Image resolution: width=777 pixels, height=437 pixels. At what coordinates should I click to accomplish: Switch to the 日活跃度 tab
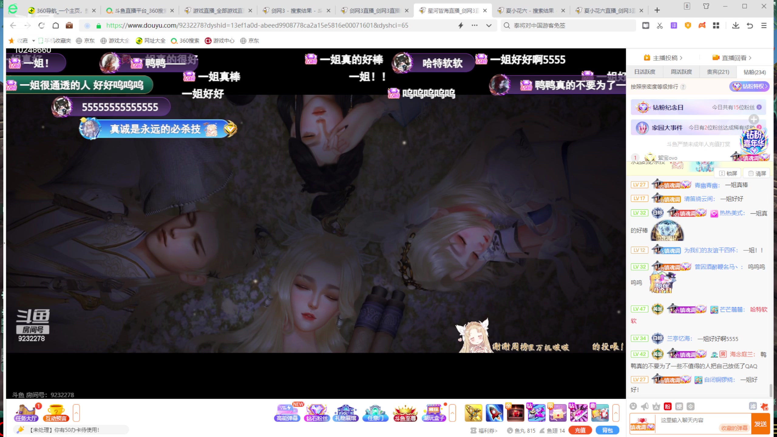pos(645,72)
